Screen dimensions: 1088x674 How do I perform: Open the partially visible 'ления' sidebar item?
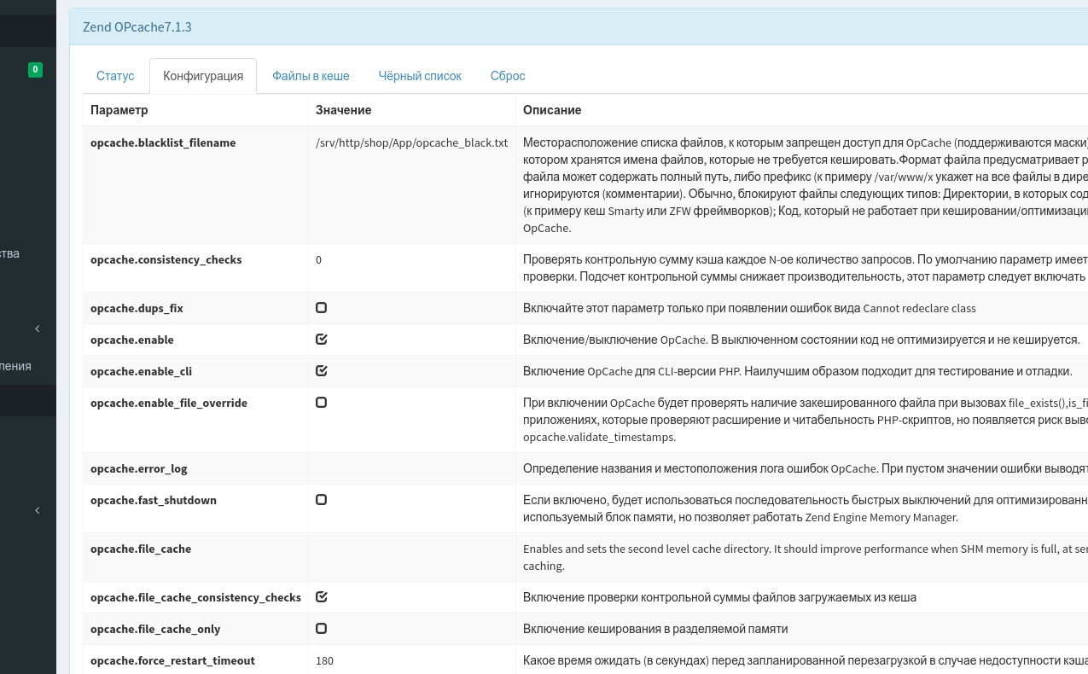pyautogui.click(x=15, y=366)
